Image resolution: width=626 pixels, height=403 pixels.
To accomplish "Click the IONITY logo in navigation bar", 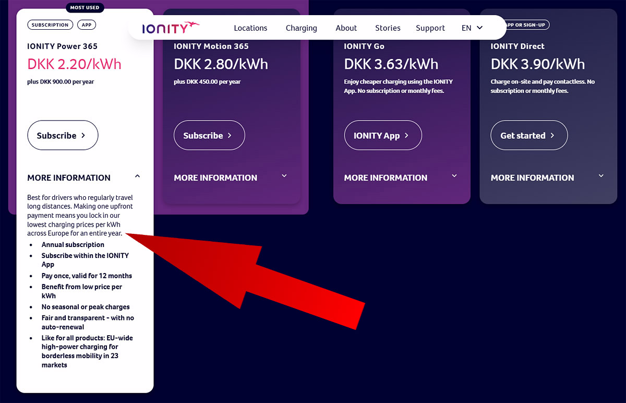I will point(171,28).
